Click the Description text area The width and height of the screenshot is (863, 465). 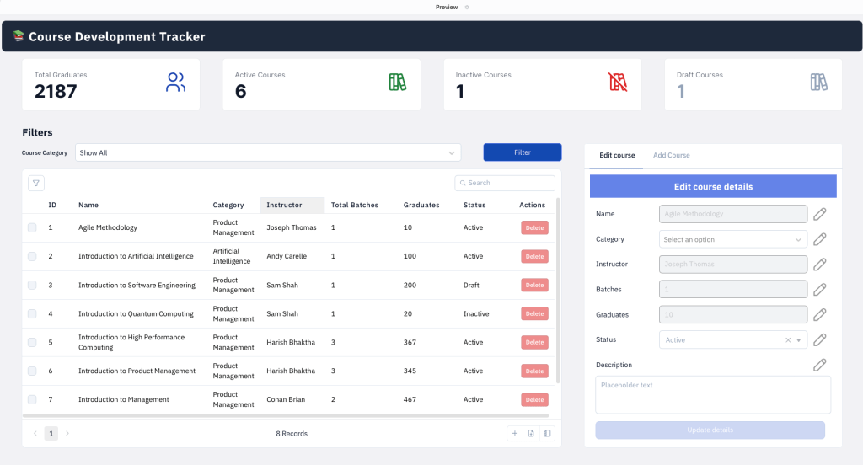click(x=713, y=394)
